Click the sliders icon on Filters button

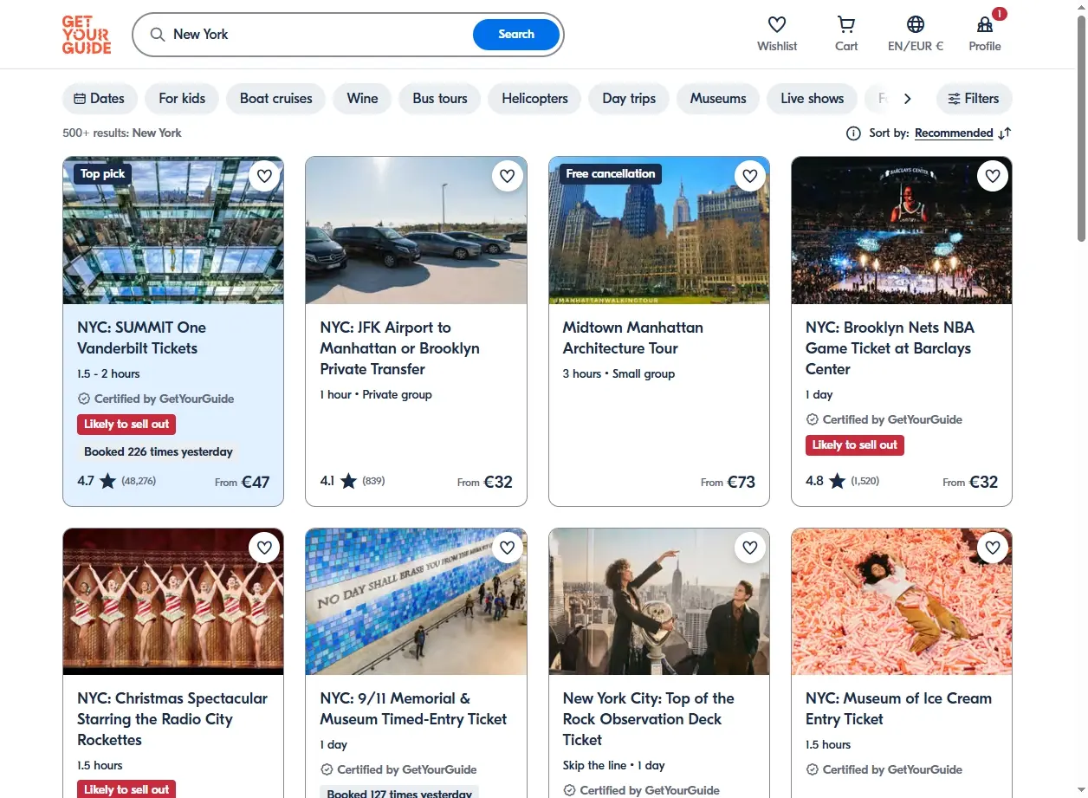(954, 99)
